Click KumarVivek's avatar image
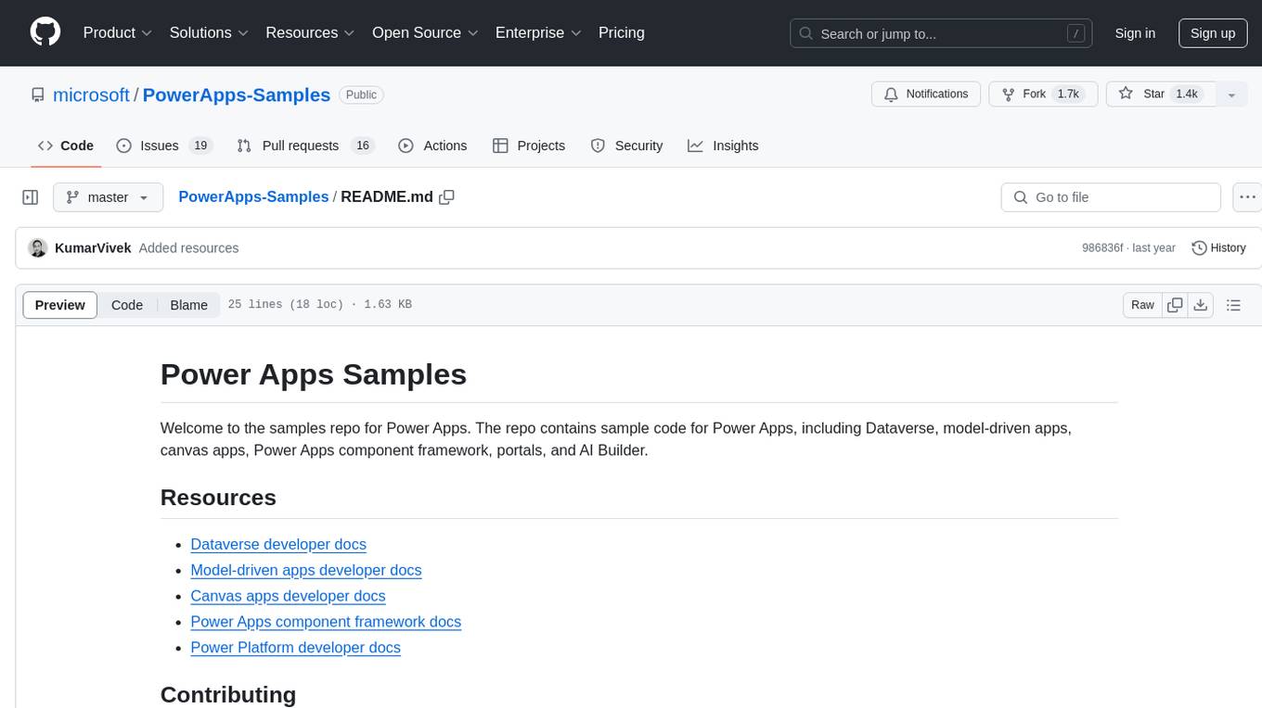Screen dimensions: 1262x708 (38, 247)
